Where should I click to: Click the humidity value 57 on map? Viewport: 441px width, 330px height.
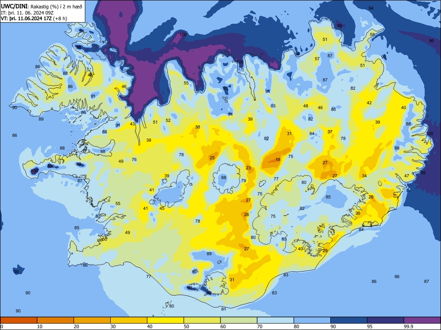[x=317, y=59]
